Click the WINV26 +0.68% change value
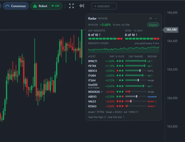 [x=105, y=25]
